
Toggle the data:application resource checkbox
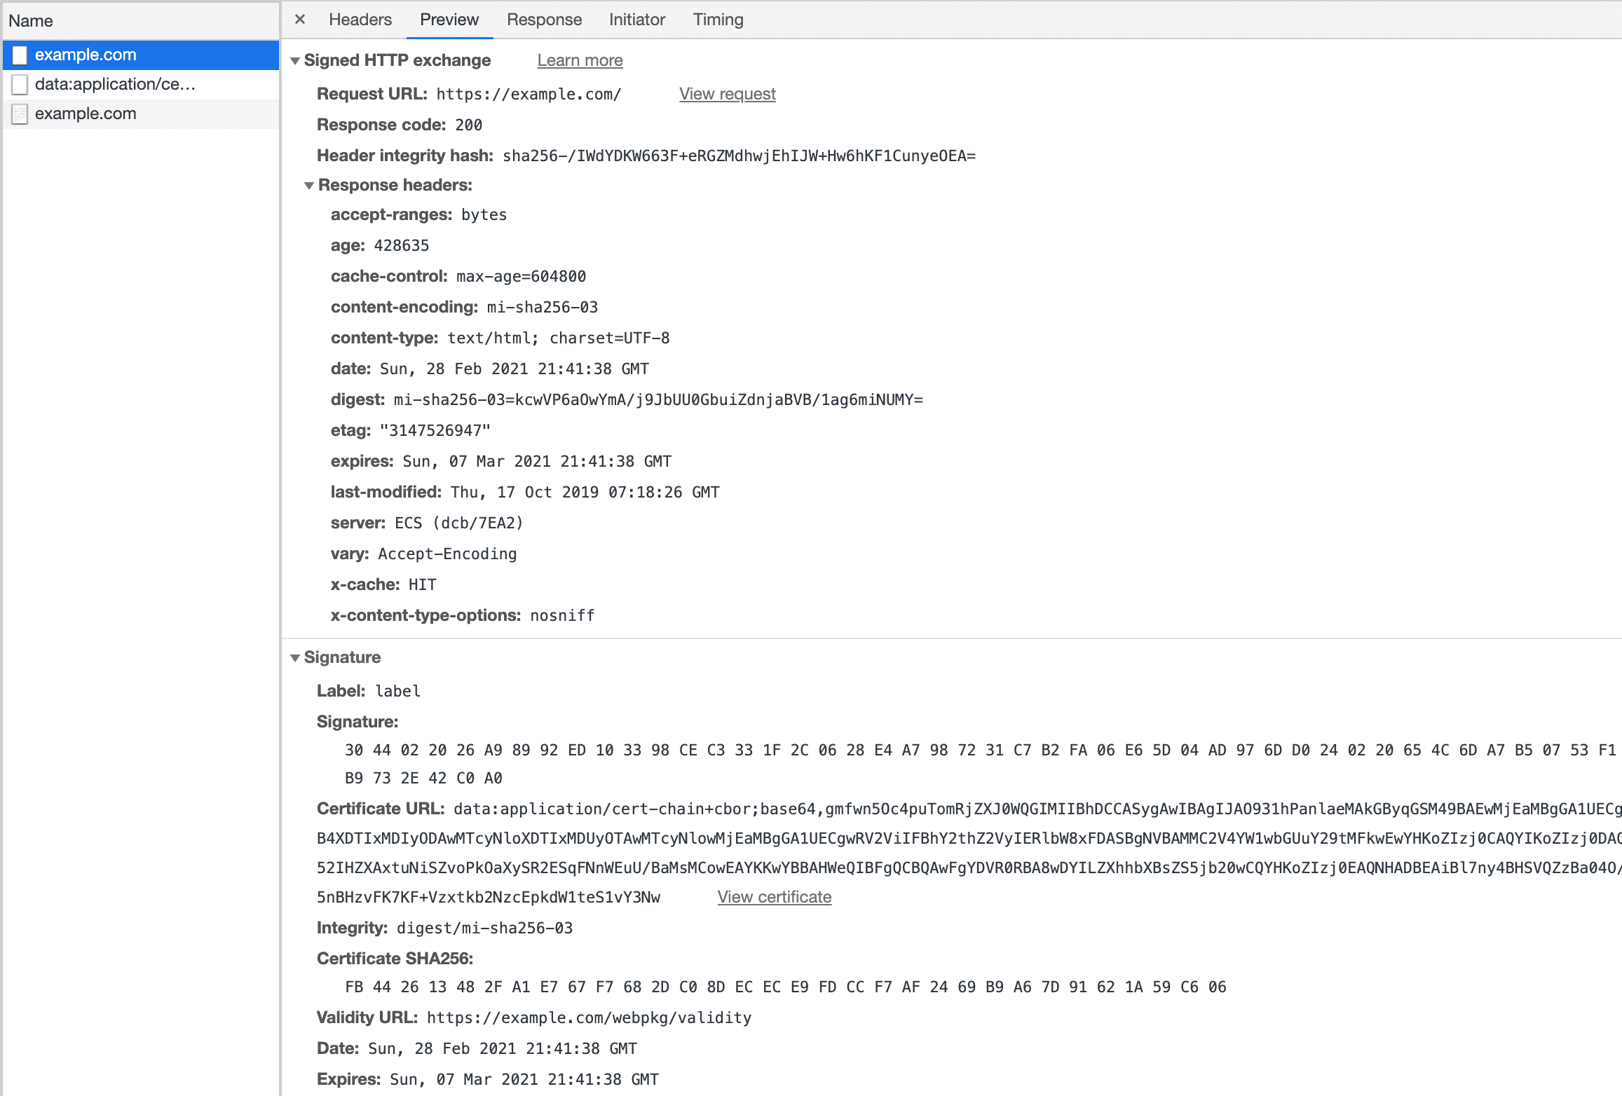point(20,83)
